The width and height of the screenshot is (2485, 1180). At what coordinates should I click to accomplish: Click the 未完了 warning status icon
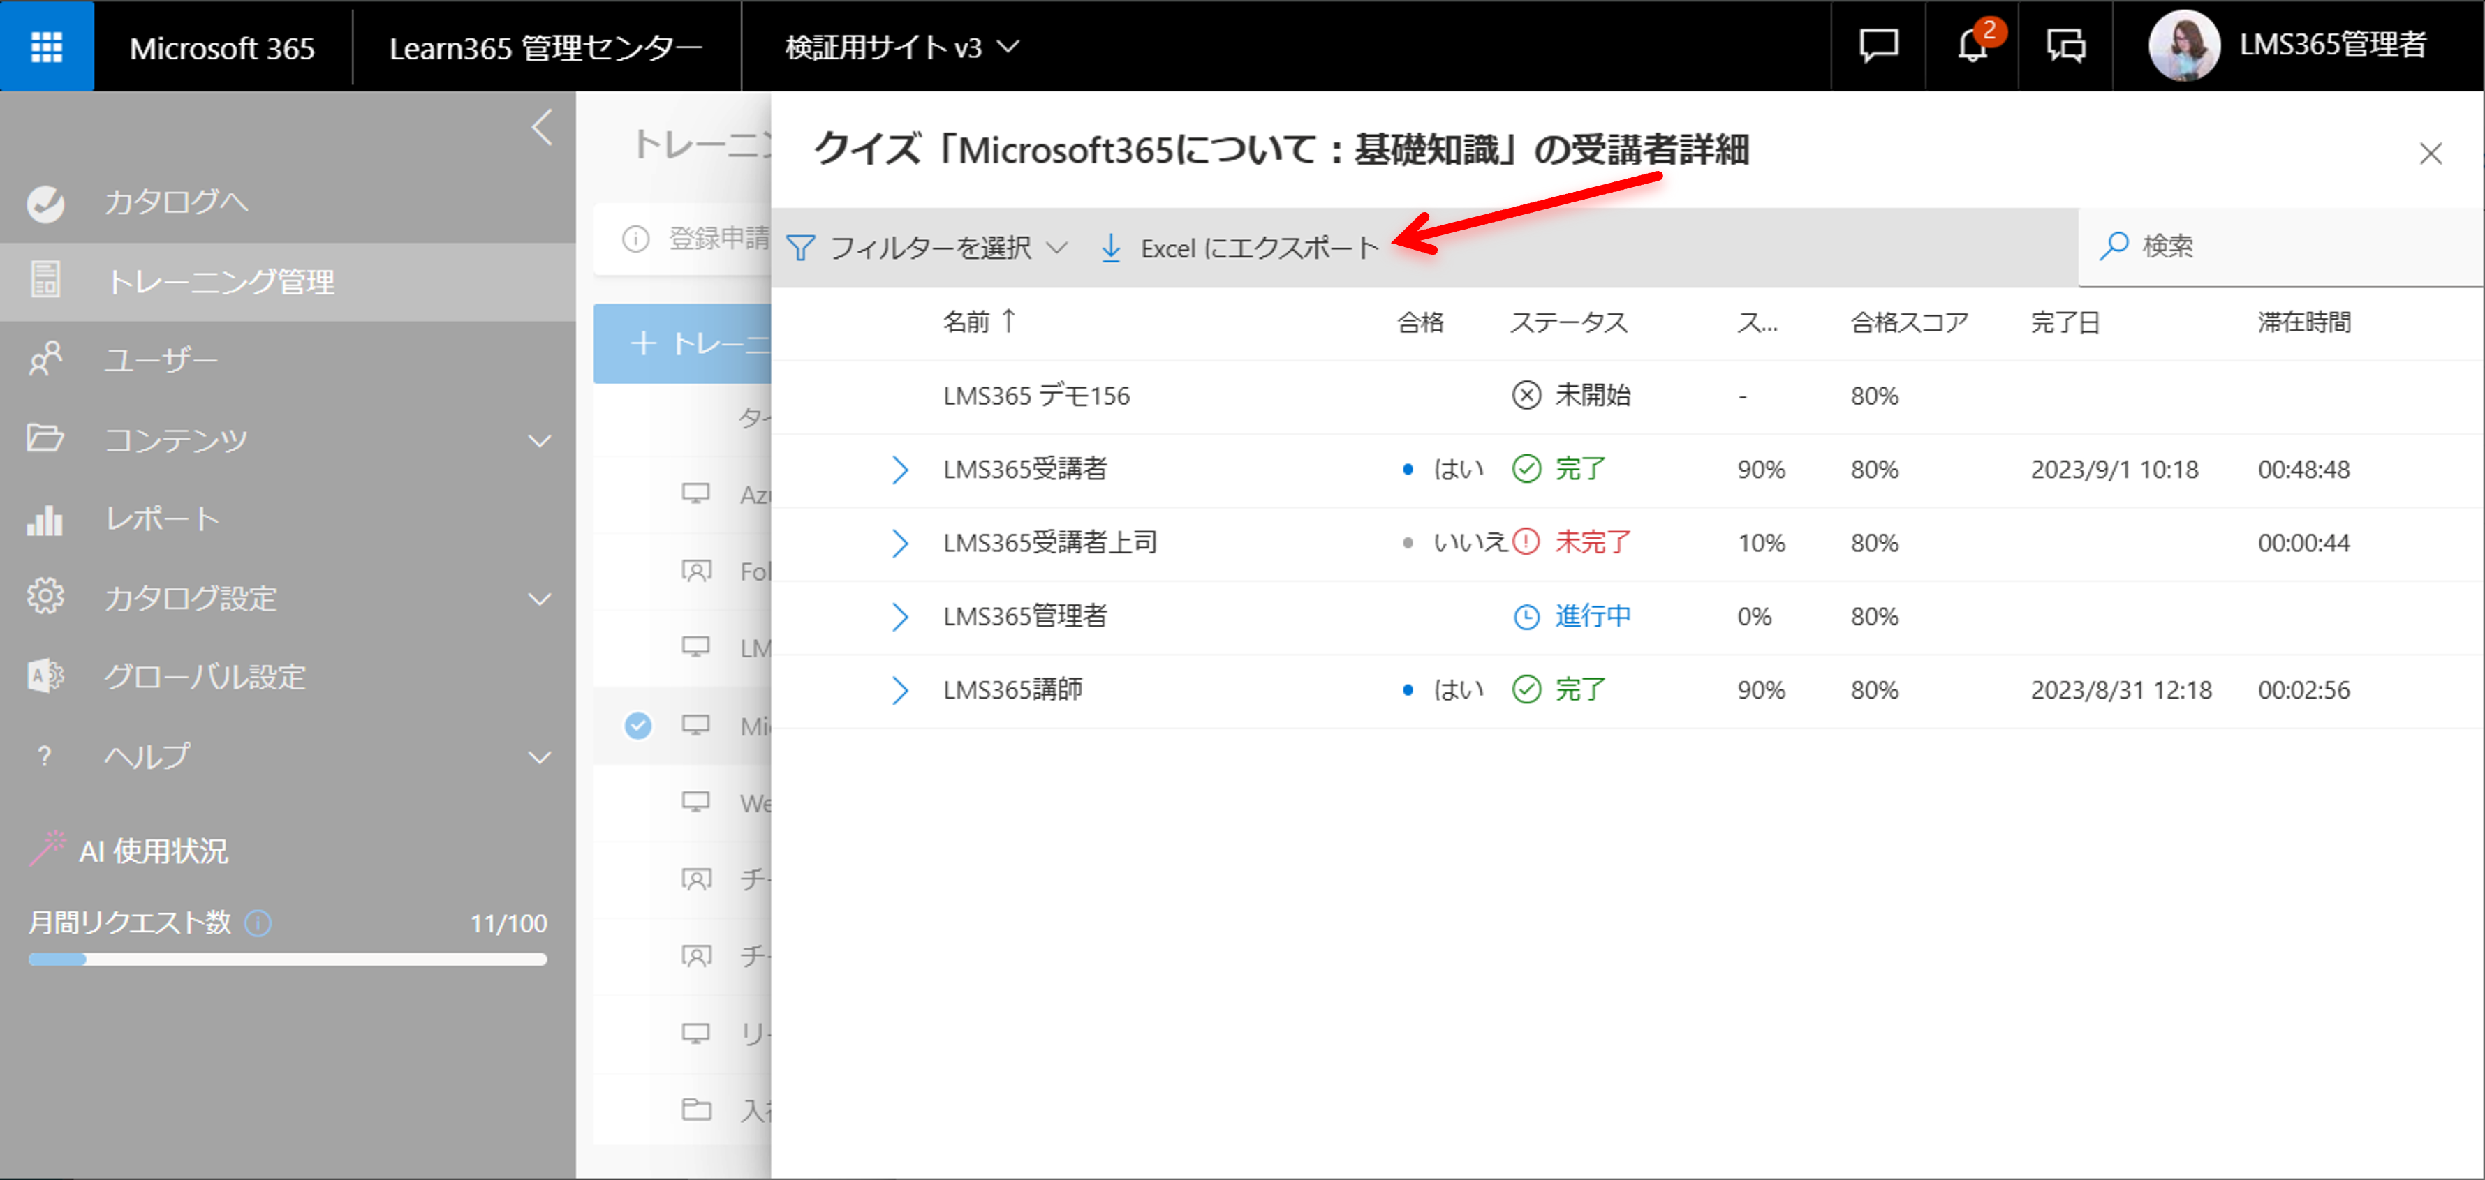1526,543
